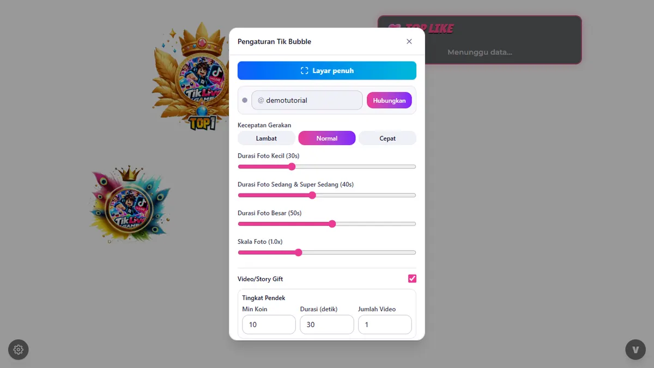This screenshot has height=368, width=654.
Task: Click the Skala Foto slider track
Action: tap(327, 252)
